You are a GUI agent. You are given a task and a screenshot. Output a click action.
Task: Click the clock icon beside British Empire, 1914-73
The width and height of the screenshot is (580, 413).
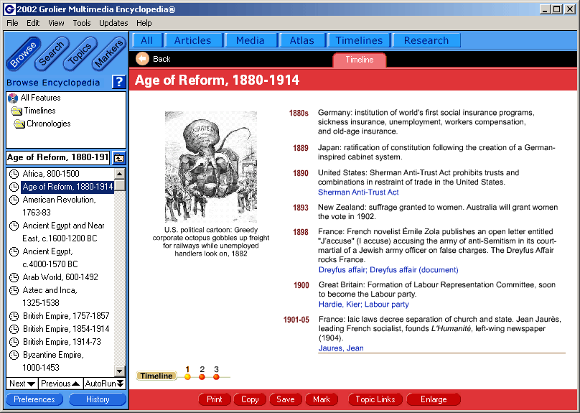coord(14,342)
